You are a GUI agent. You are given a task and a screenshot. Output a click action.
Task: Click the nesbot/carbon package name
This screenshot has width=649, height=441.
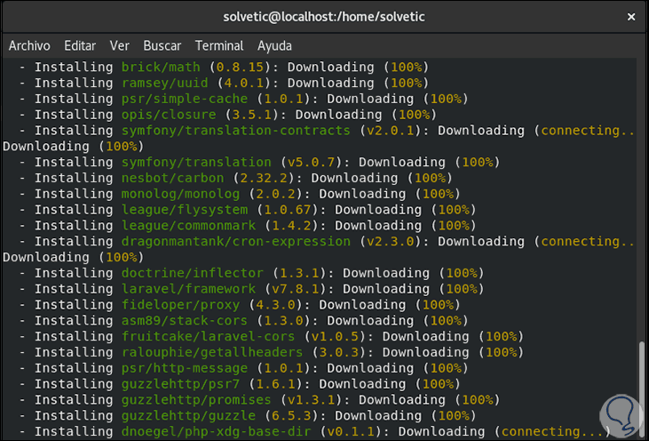172,178
